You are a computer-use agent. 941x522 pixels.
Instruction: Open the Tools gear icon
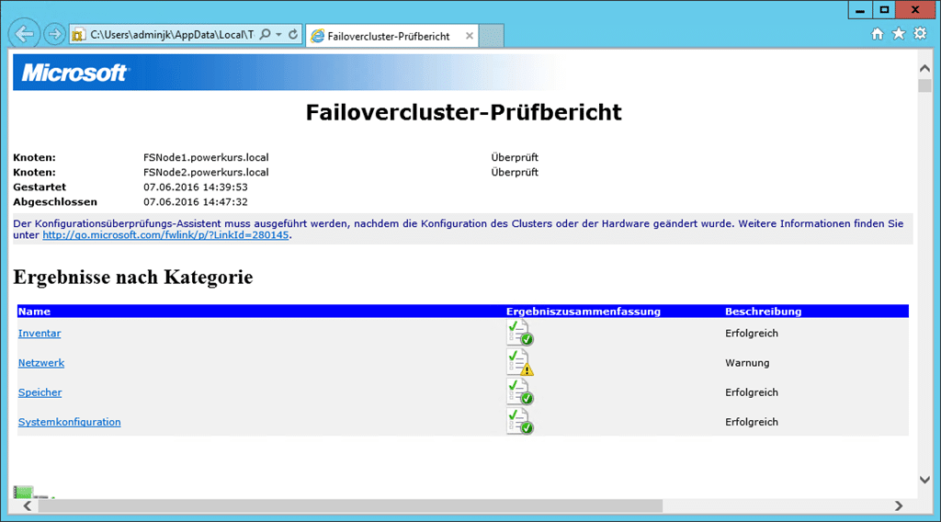click(x=920, y=34)
